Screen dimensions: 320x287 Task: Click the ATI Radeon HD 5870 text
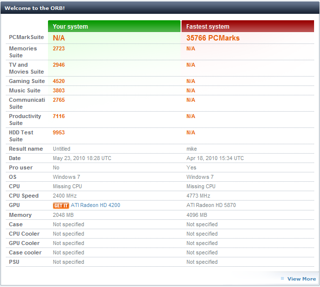click(x=211, y=205)
